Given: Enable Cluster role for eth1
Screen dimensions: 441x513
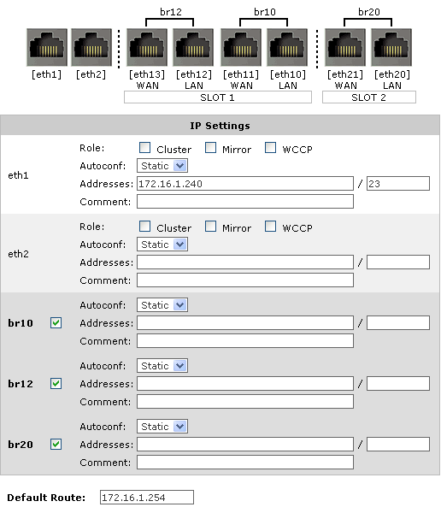Looking at the screenshot, I should coord(144,148).
